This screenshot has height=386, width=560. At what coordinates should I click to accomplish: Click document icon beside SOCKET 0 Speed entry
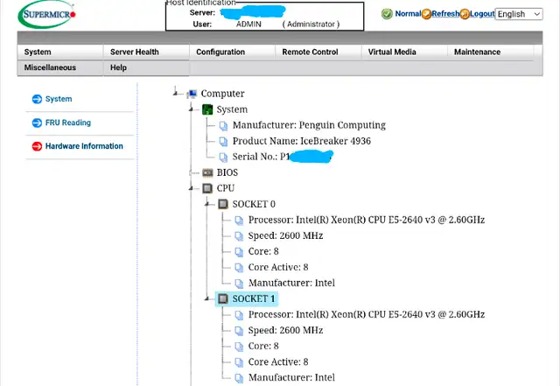point(239,236)
